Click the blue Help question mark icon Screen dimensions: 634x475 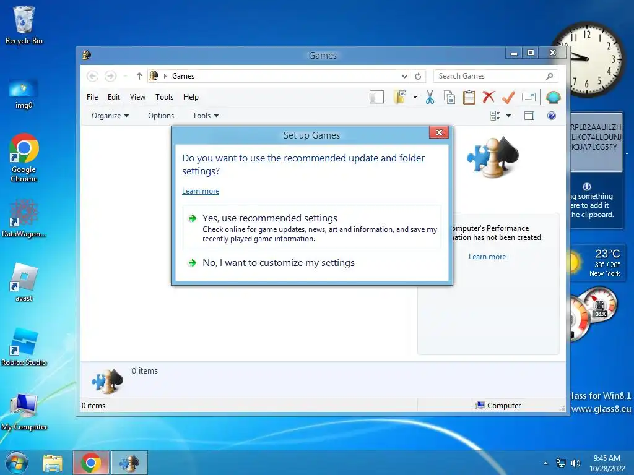tap(552, 116)
